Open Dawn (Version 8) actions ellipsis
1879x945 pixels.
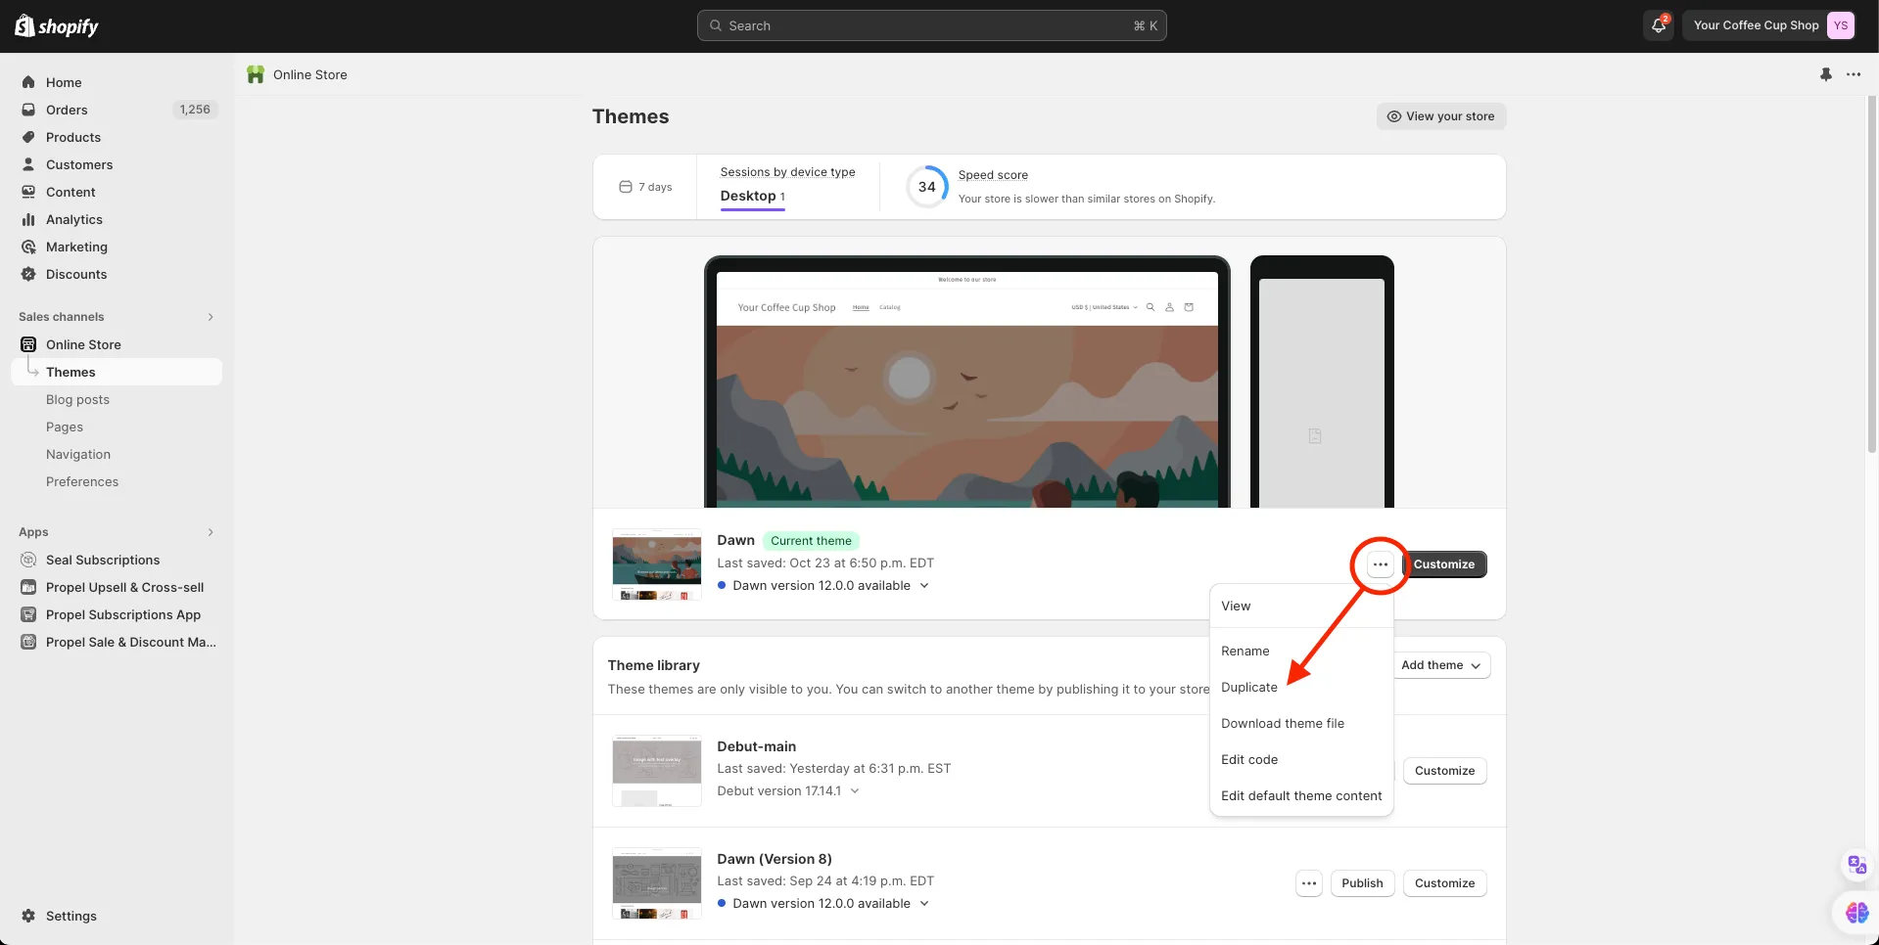[x=1309, y=883]
